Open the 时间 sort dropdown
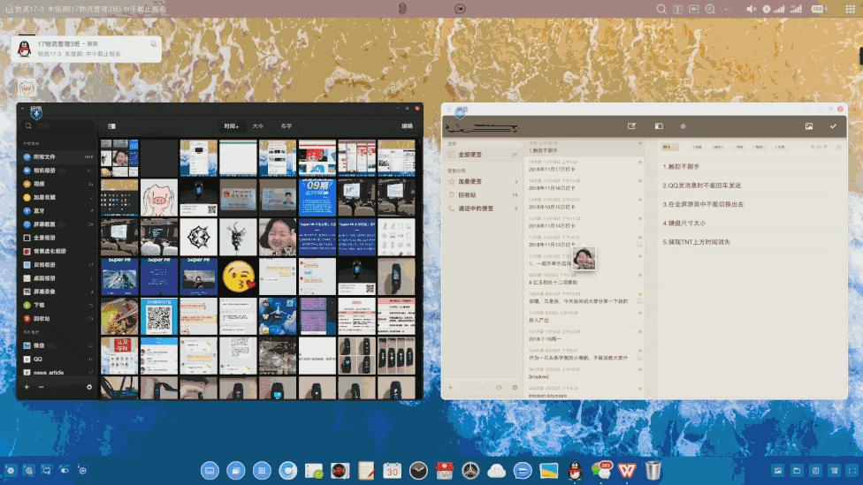This screenshot has height=485, width=863. [231, 126]
